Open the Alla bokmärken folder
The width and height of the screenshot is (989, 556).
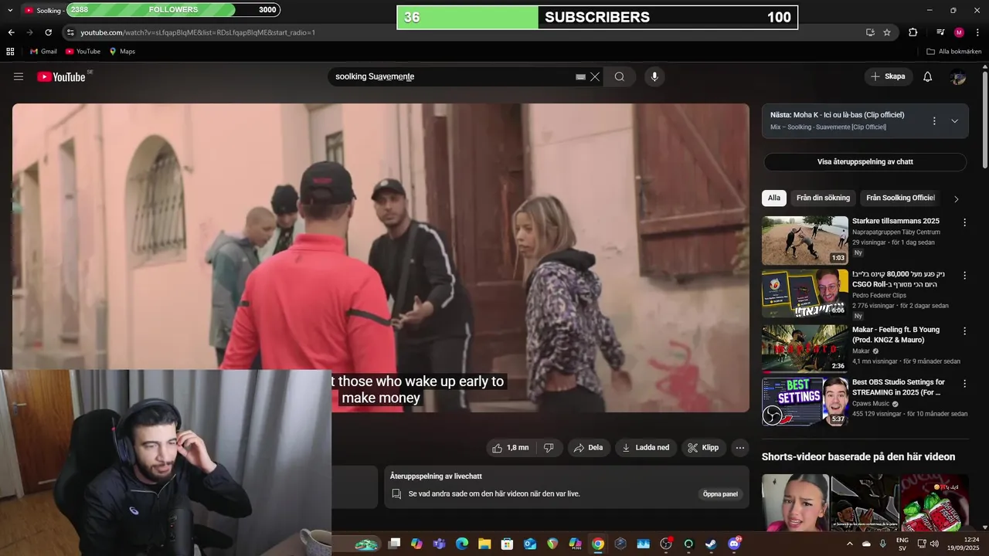point(954,52)
